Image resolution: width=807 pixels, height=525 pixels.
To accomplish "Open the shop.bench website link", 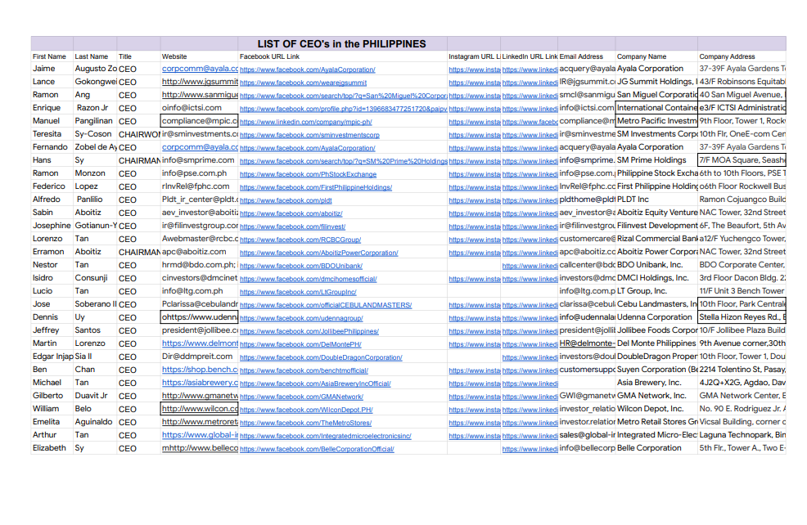I will point(200,369).
